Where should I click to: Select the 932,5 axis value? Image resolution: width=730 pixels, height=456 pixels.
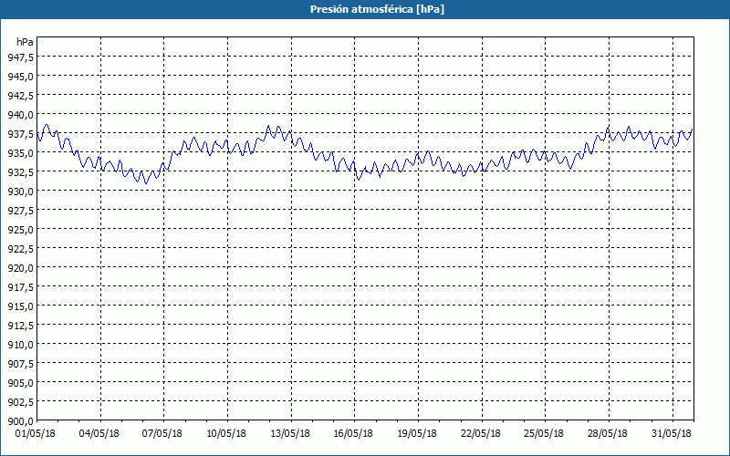20,172
